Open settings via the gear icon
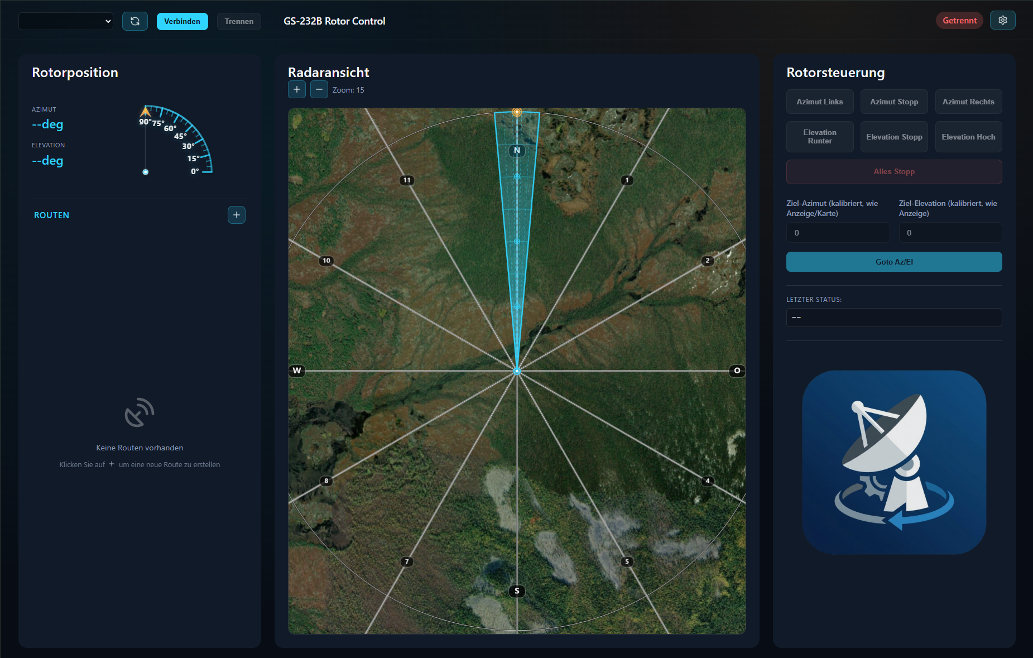1033x658 pixels. tap(1002, 20)
